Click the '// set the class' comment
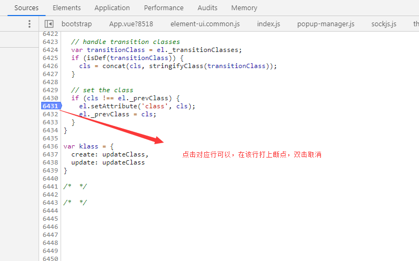The image size is (419, 261). [102, 90]
